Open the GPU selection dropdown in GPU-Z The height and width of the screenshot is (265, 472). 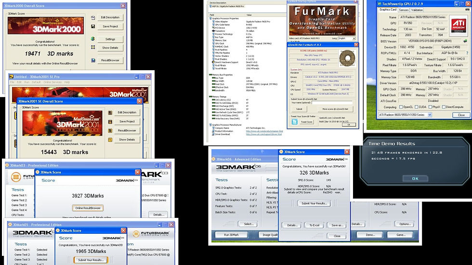tap(430, 115)
